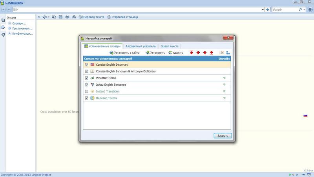Select the WordNet Online row text

click(106, 78)
